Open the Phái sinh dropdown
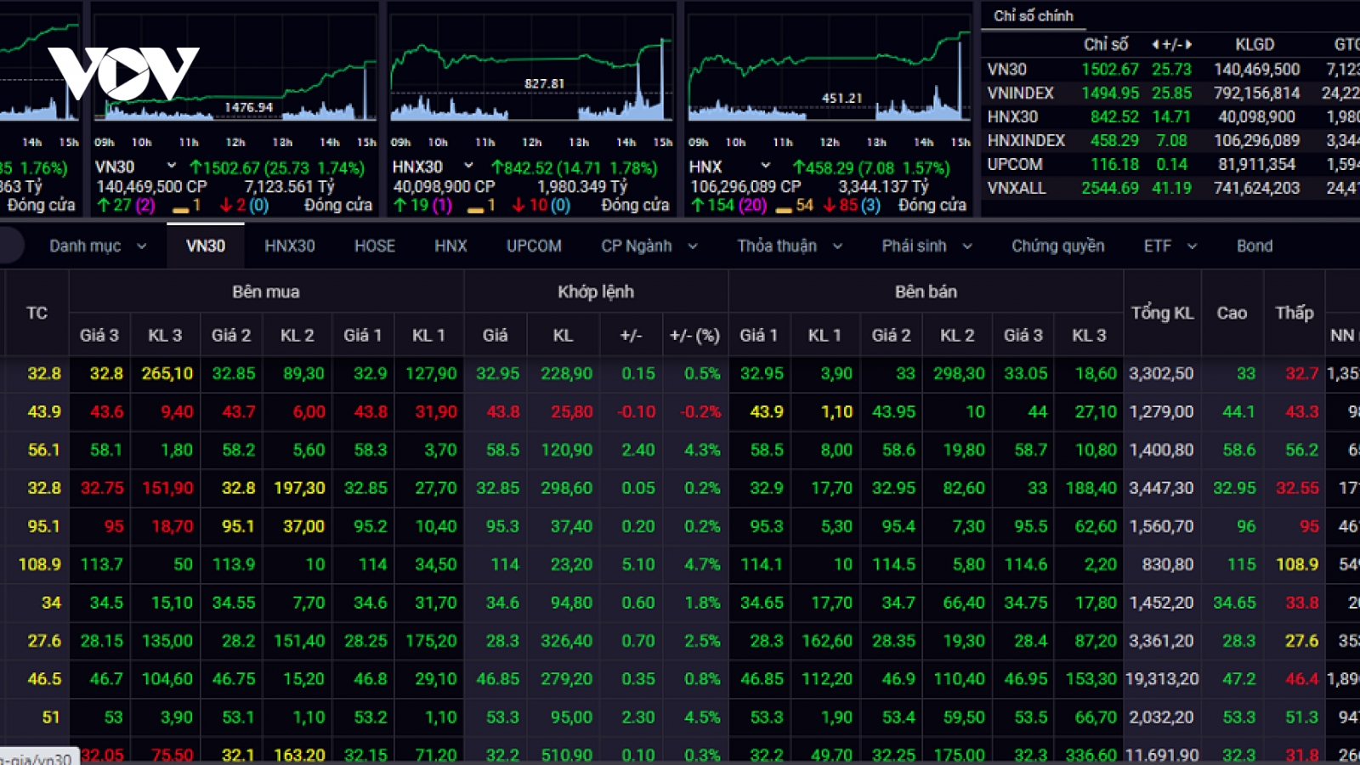 click(x=926, y=246)
